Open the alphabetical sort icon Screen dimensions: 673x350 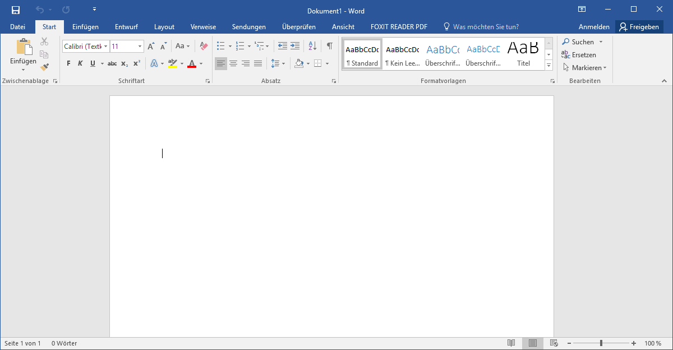(x=312, y=46)
